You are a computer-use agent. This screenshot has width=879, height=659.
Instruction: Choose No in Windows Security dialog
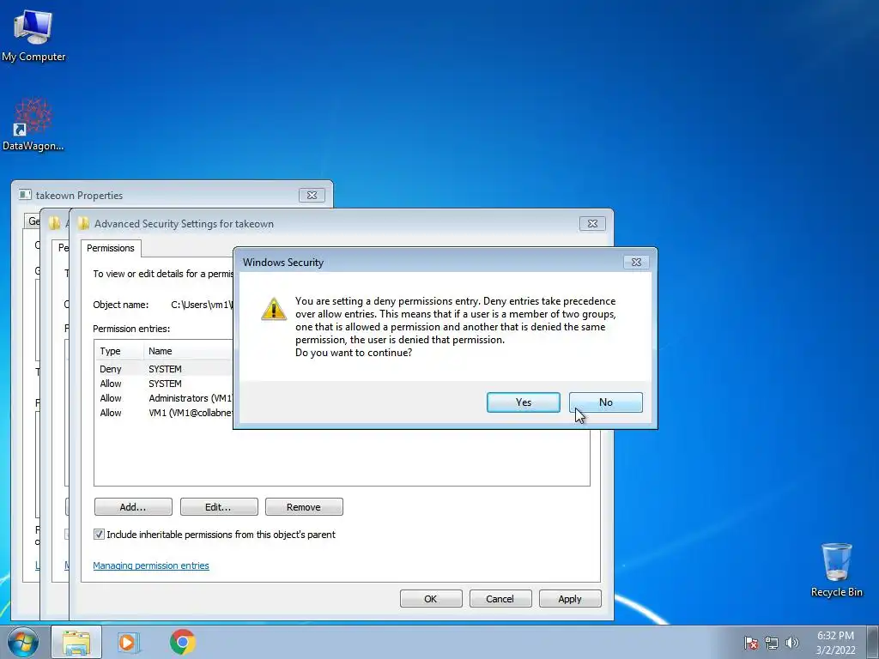click(605, 402)
